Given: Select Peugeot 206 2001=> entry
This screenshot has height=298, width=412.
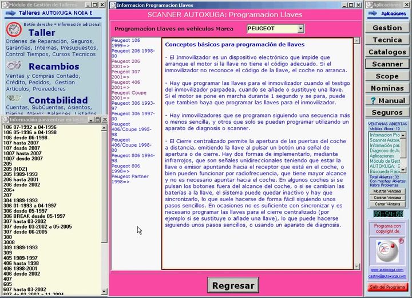Looking at the screenshot, I should click(x=125, y=64).
